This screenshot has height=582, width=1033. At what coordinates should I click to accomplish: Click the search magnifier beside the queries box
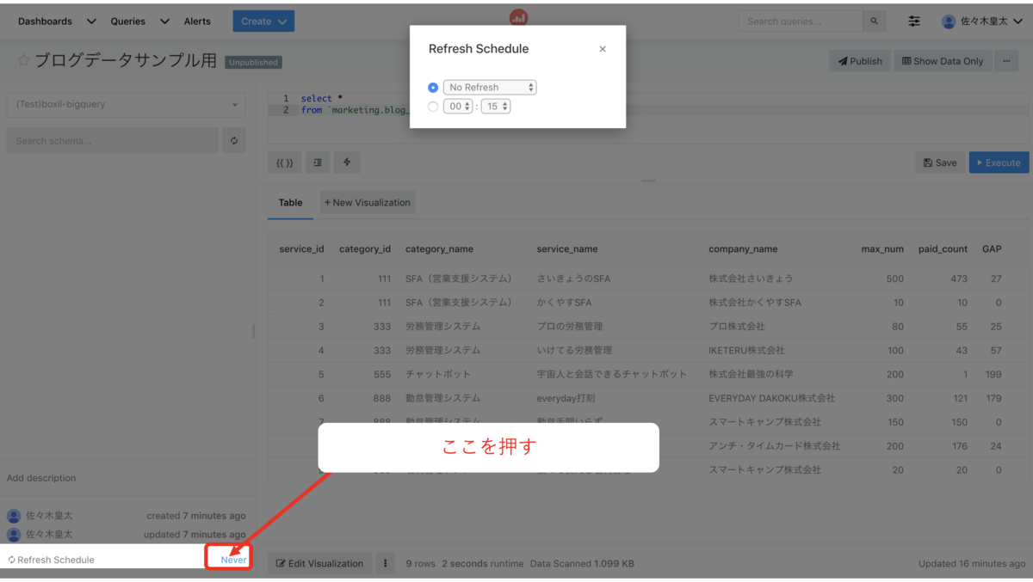coord(875,20)
